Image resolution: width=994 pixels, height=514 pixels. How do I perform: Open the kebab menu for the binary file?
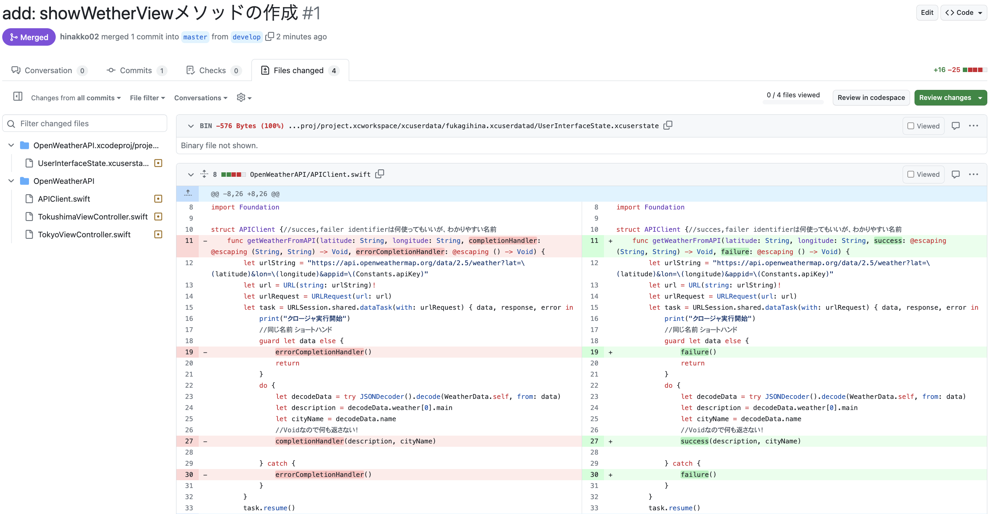(974, 126)
